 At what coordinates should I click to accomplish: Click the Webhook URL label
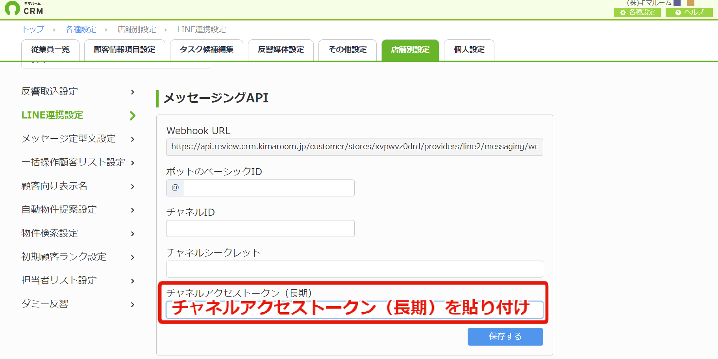(x=198, y=131)
